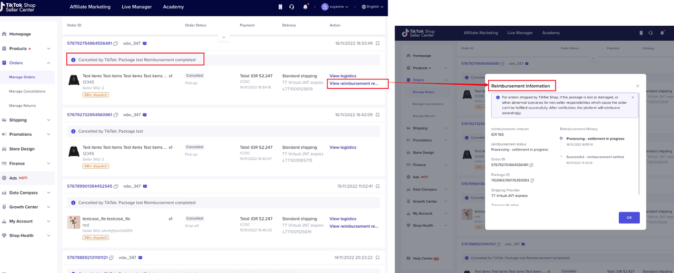The width and height of the screenshot is (674, 273).
Task: Click the Shop Health sidebar icon
Action: click(x=5, y=235)
